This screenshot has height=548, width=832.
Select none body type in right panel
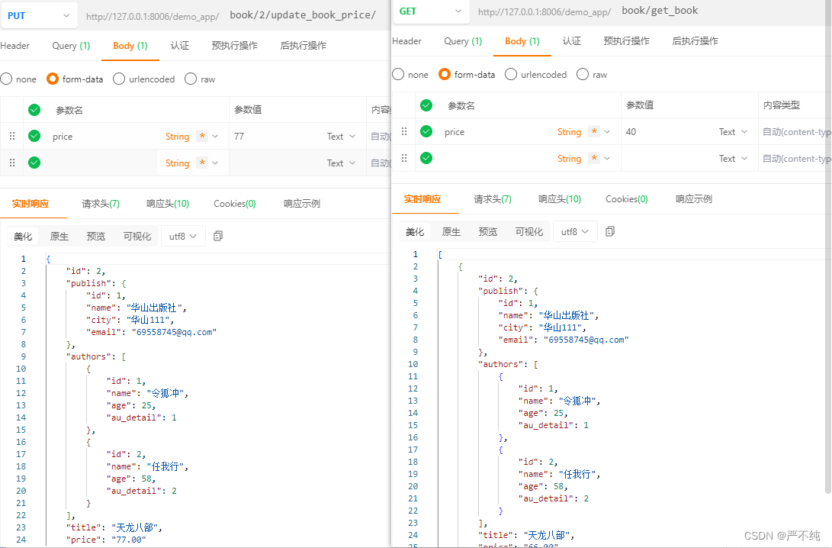[x=398, y=74]
